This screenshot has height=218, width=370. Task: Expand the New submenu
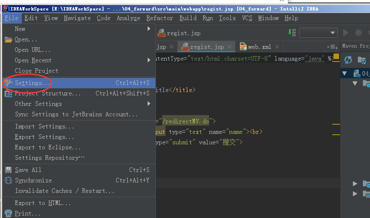pos(79,29)
